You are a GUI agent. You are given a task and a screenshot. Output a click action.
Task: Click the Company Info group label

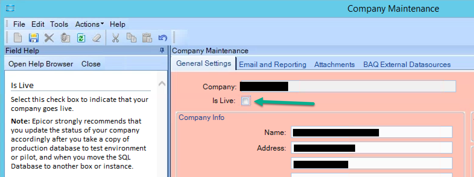click(x=202, y=117)
